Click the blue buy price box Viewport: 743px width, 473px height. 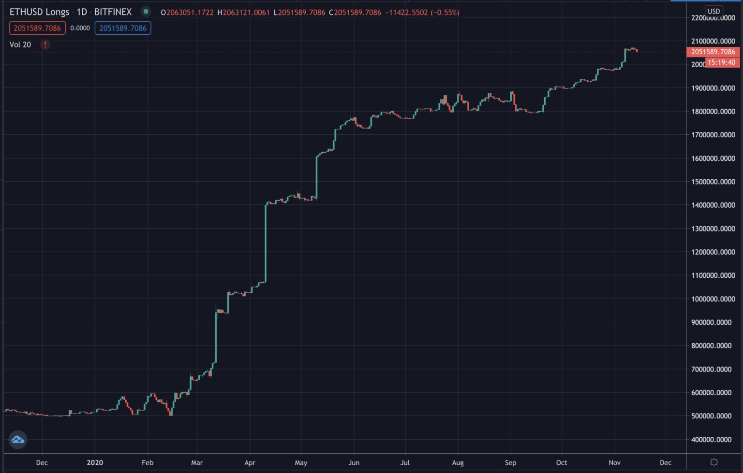pyautogui.click(x=123, y=28)
